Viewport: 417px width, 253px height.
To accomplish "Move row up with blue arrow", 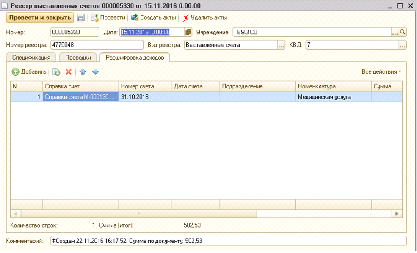I will pyautogui.click(x=83, y=72).
